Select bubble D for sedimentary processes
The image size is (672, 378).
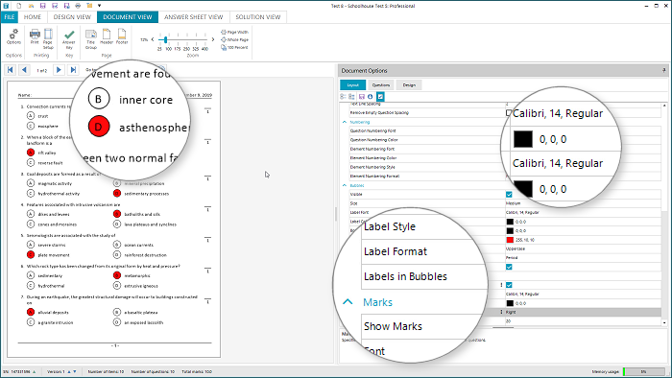(x=117, y=194)
